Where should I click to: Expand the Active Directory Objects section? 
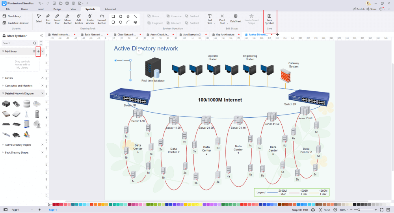[3, 144]
